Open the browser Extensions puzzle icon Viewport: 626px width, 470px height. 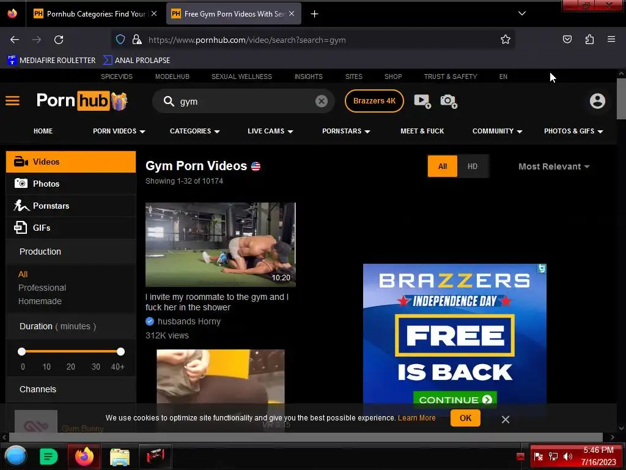point(589,39)
